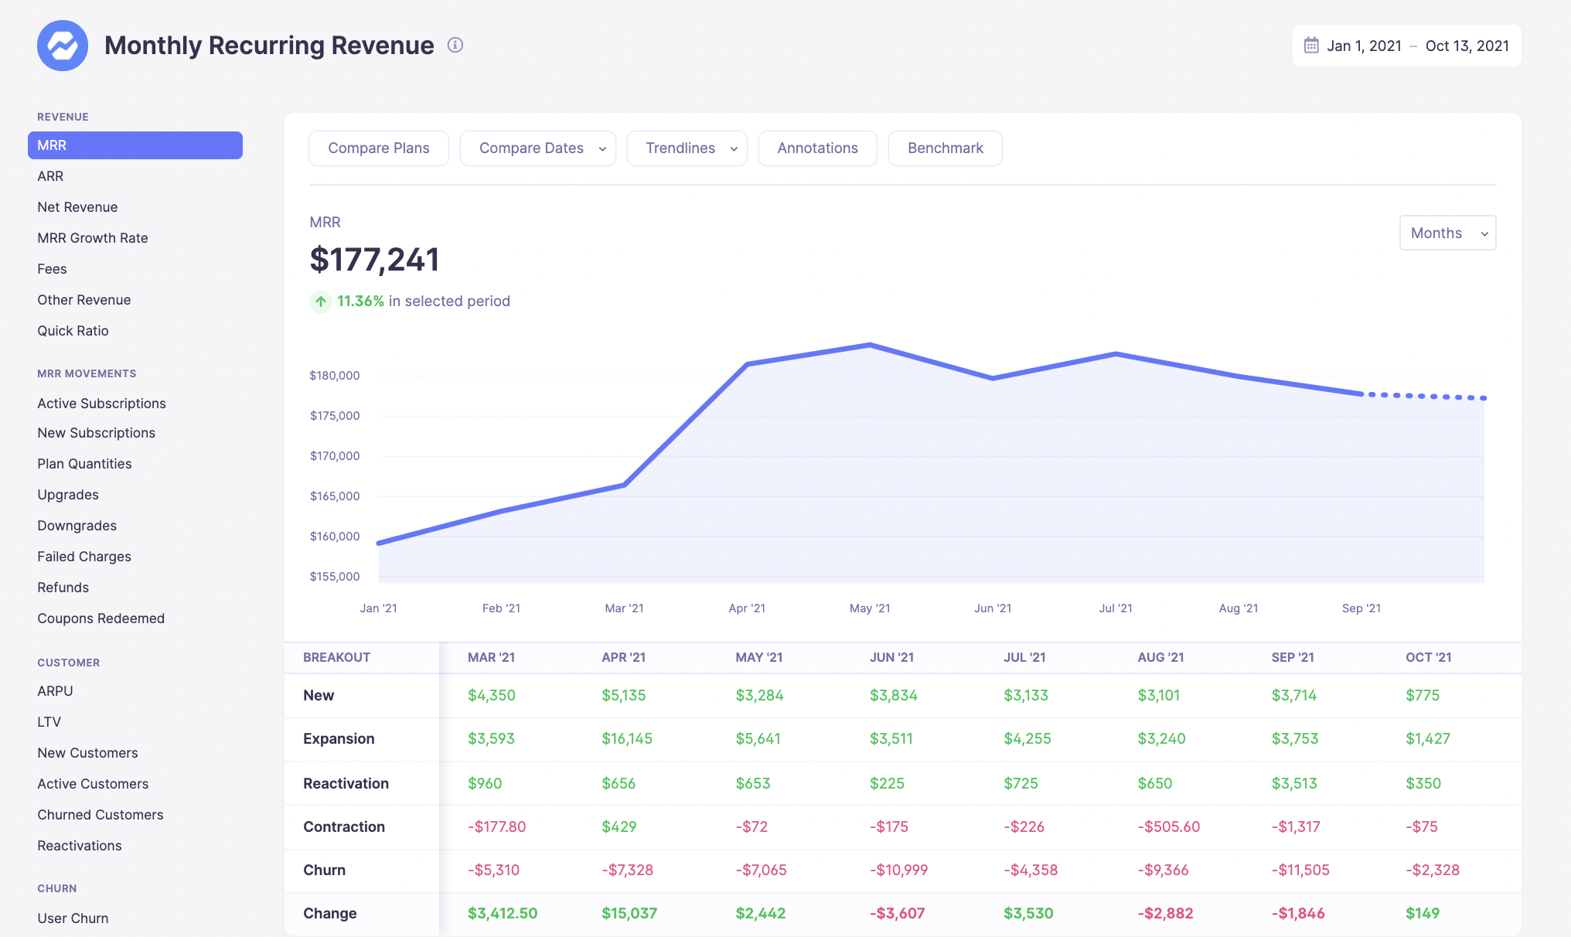Expand the Compare Dates dropdown
This screenshot has width=1571, height=937.
(x=538, y=148)
